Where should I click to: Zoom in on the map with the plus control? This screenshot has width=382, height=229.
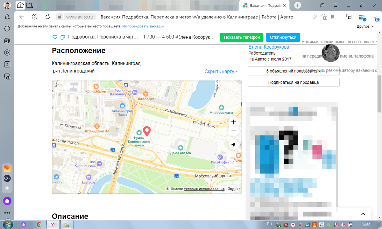(233, 122)
